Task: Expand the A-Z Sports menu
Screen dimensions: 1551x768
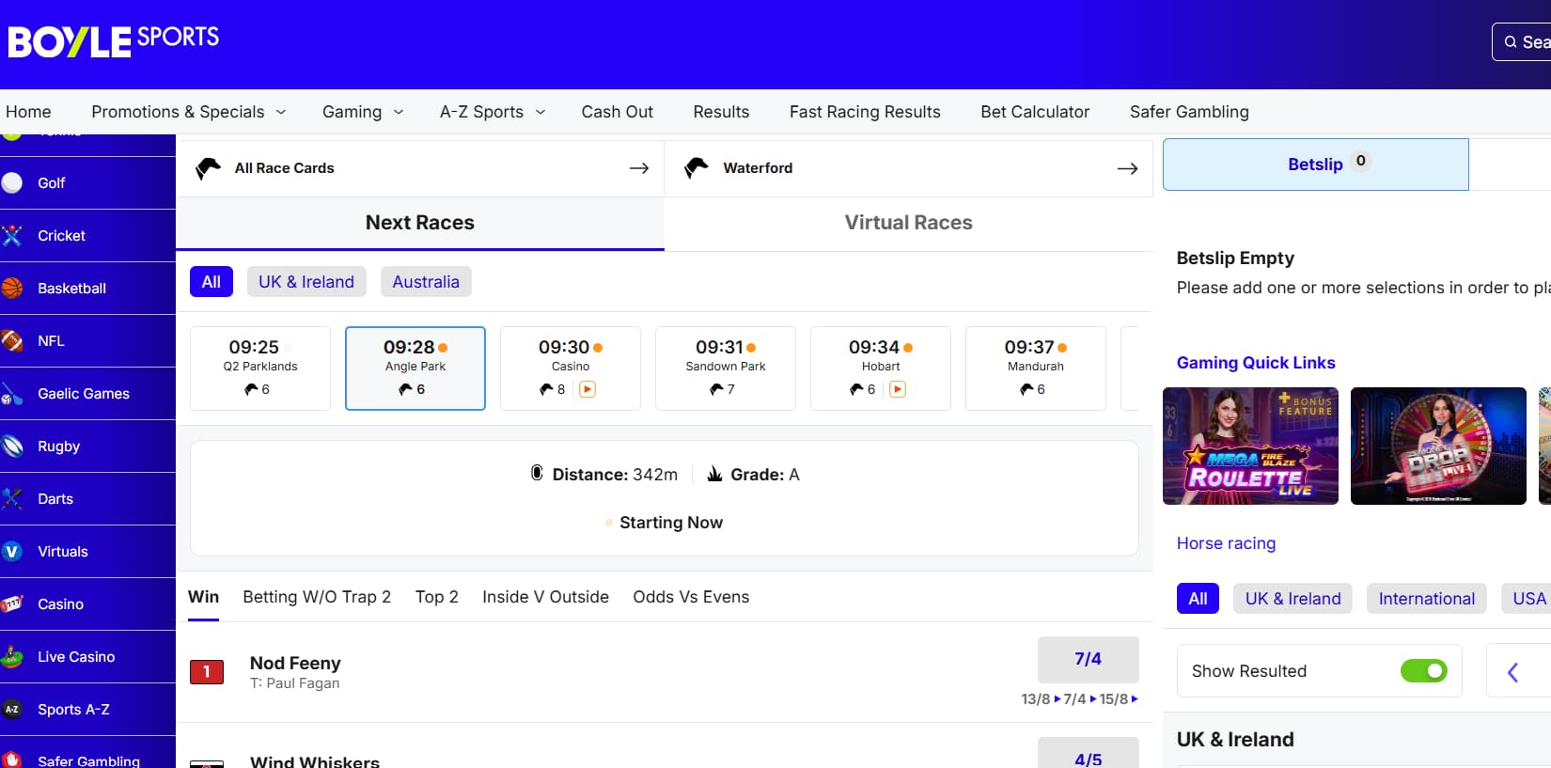Action: [493, 112]
